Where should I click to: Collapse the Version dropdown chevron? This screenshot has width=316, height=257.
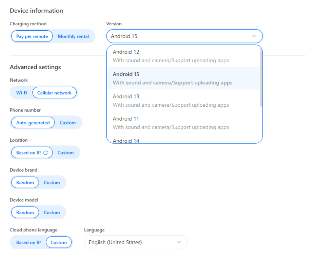tap(254, 36)
